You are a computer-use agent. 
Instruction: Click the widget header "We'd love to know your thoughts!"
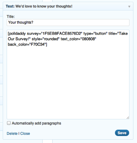click(44, 6)
